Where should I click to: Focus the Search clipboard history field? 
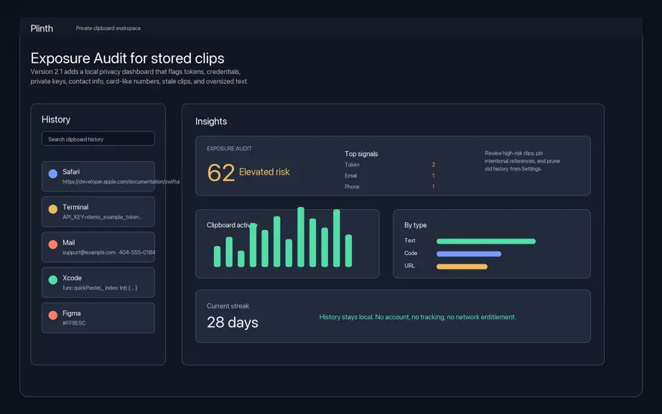pyautogui.click(x=98, y=139)
